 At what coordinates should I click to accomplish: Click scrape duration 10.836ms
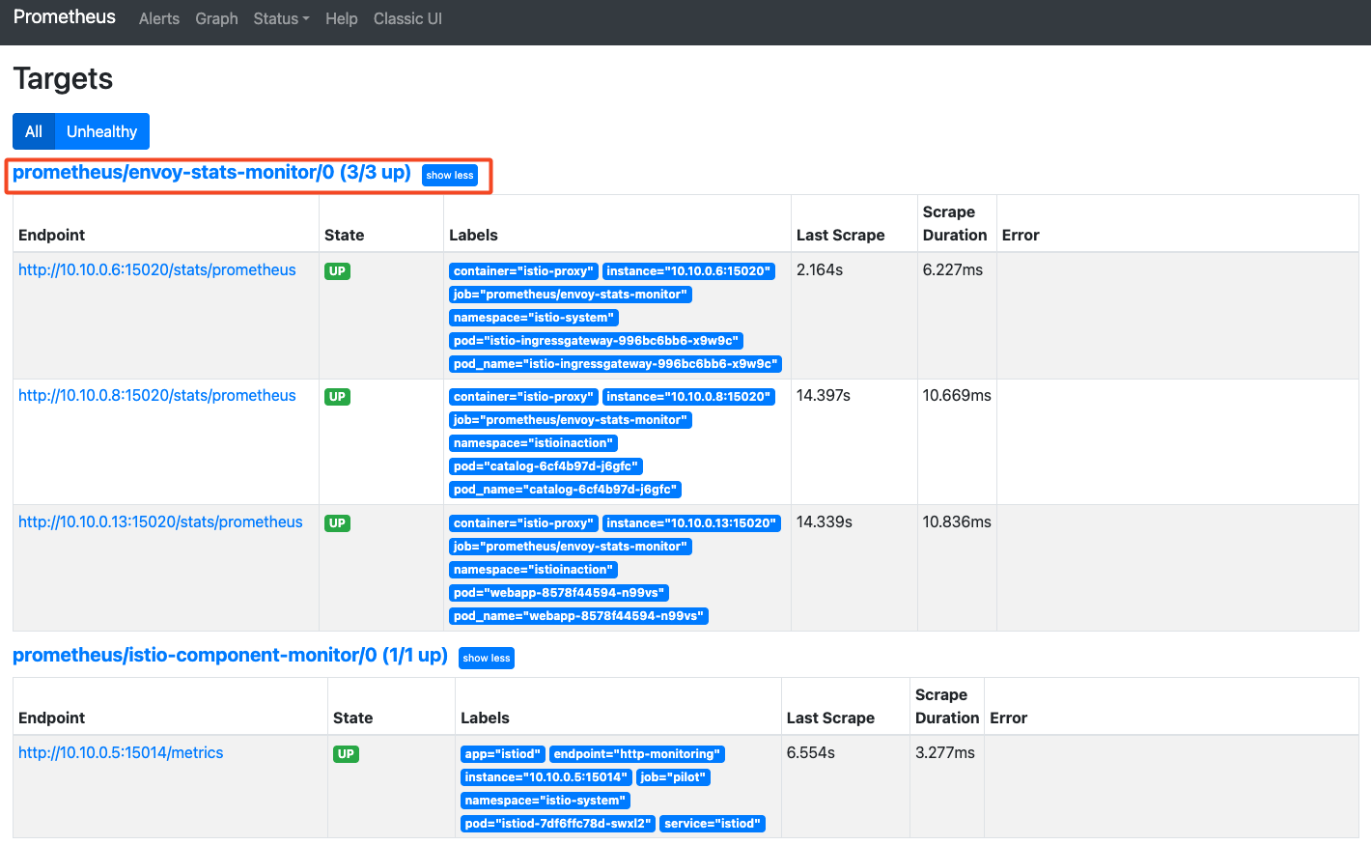(957, 521)
